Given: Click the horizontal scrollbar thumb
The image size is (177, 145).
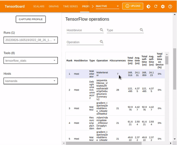Looking at the screenshot, I should click(104, 143).
